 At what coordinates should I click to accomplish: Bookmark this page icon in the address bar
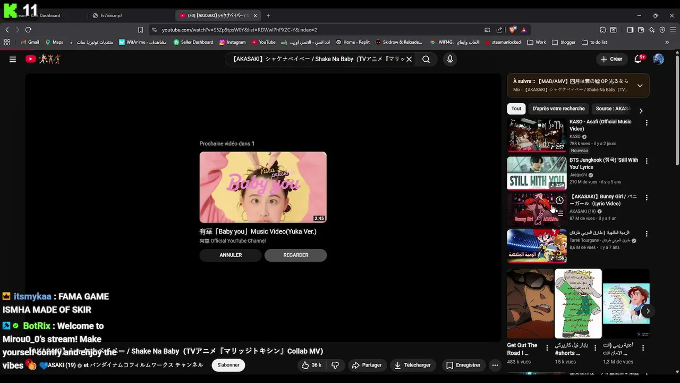pyautogui.click(x=140, y=30)
